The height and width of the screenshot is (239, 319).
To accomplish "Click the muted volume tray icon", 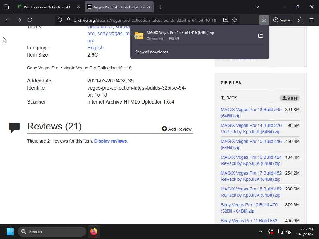I will 288,232.
